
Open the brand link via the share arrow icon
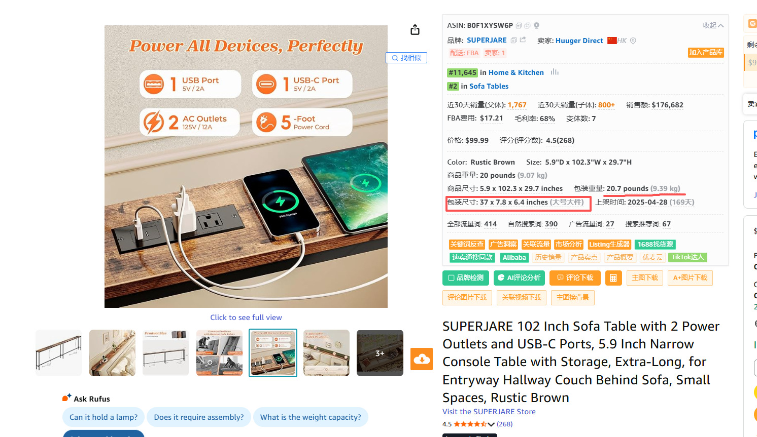tap(523, 40)
